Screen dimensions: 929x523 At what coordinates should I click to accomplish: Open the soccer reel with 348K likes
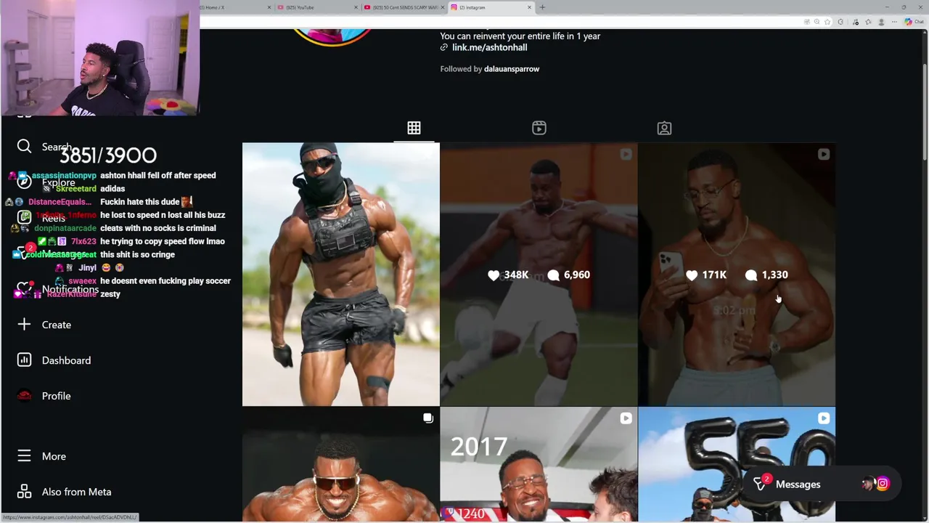click(x=539, y=274)
